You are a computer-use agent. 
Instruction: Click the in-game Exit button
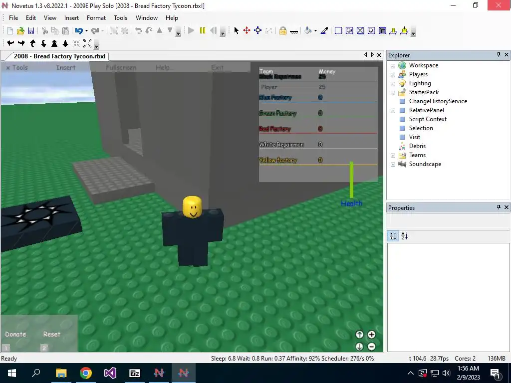[x=218, y=67]
